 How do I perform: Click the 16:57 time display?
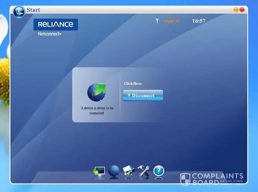(199, 21)
